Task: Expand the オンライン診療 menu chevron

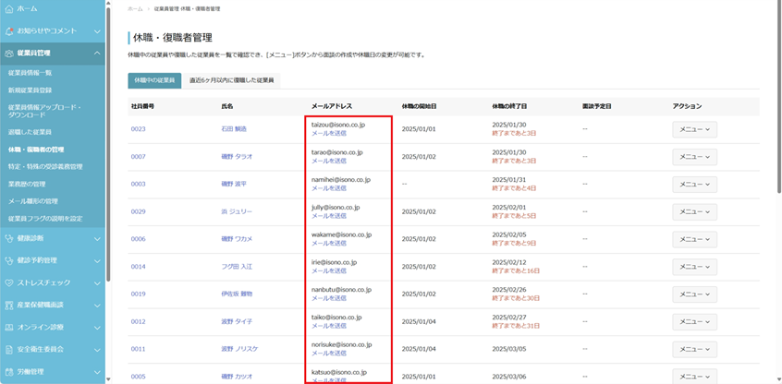Action: pos(97,327)
